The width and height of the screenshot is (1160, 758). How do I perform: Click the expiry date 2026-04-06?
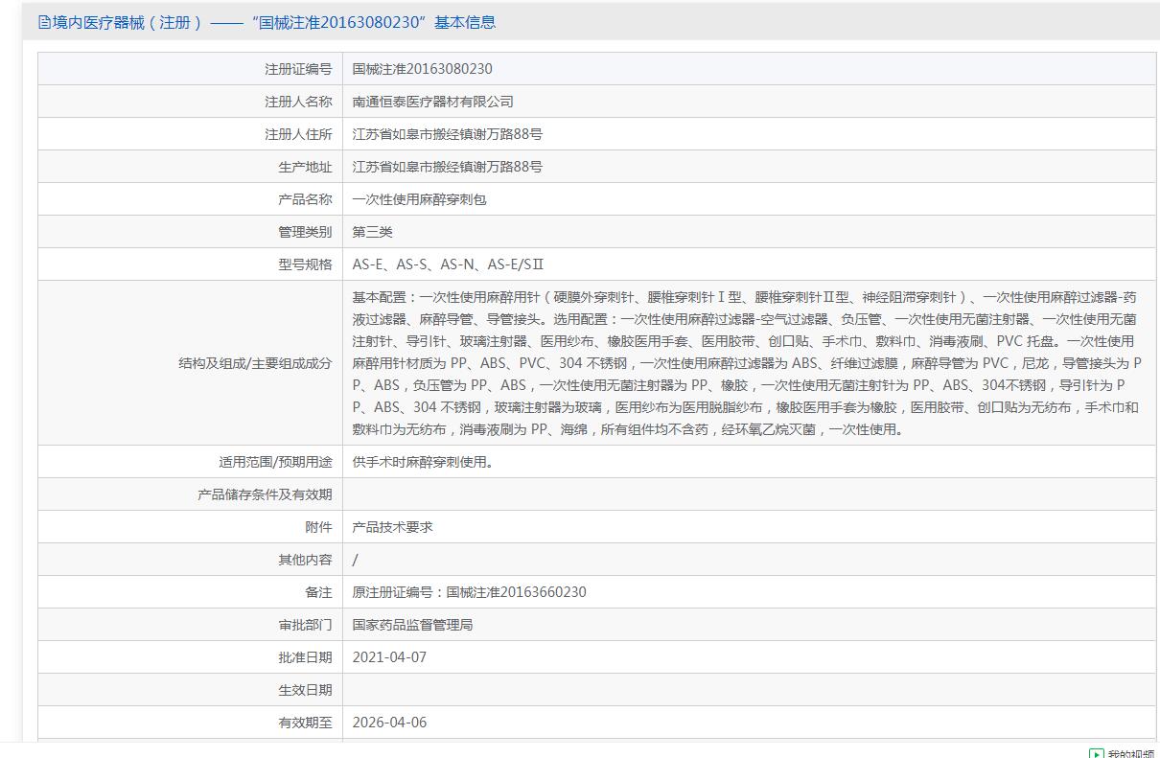[389, 723]
